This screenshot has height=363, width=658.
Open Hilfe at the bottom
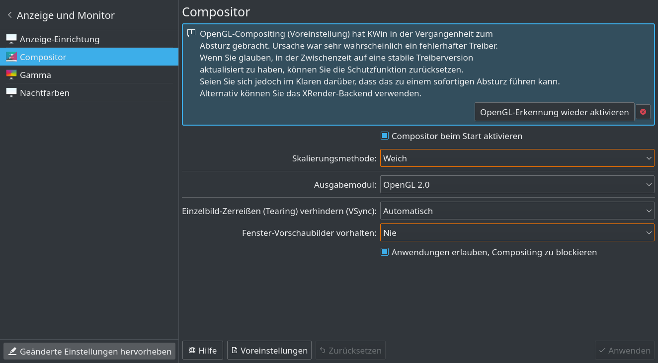pos(202,350)
